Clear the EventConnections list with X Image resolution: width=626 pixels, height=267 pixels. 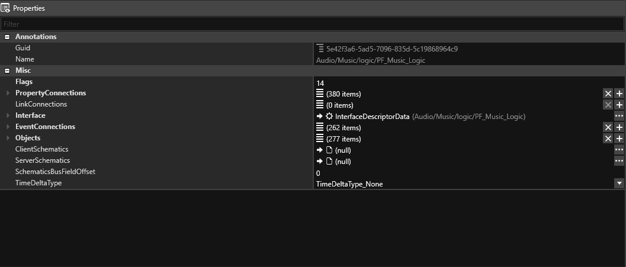[608, 127]
